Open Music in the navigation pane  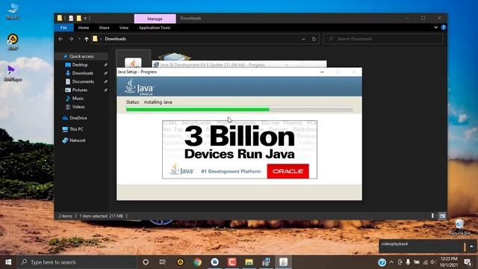[x=78, y=98]
